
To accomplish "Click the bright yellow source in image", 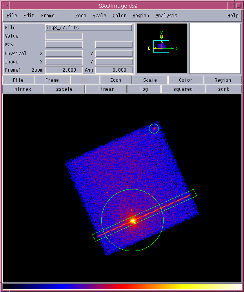I will [133, 221].
